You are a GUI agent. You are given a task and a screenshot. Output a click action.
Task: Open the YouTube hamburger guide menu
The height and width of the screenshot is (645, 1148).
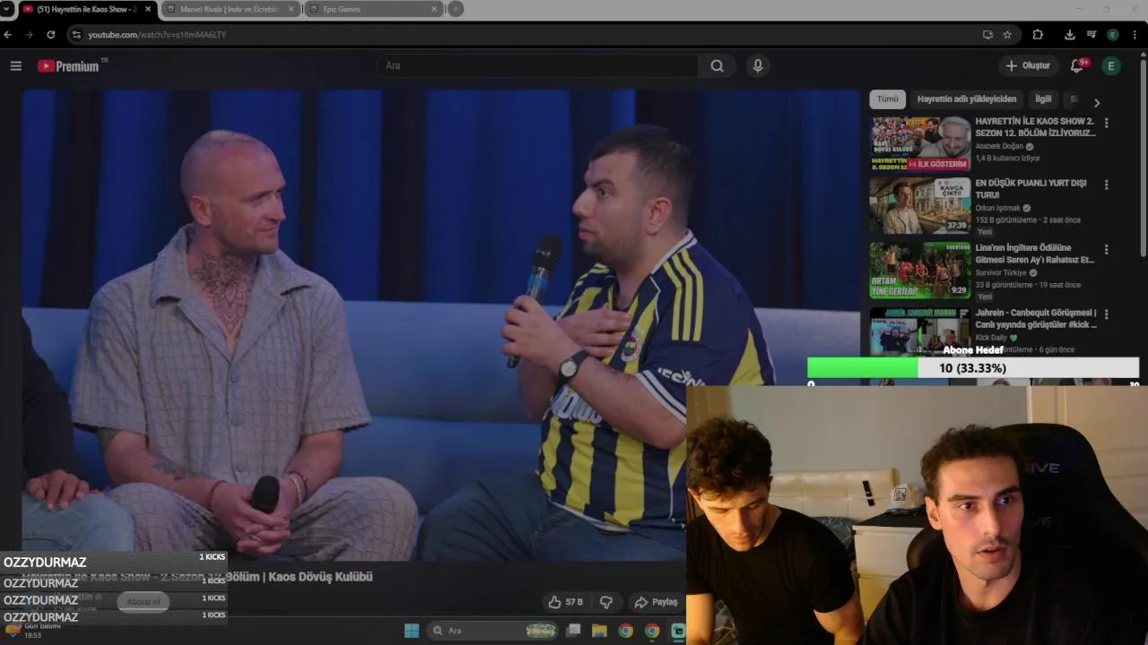(x=15, y=65)
